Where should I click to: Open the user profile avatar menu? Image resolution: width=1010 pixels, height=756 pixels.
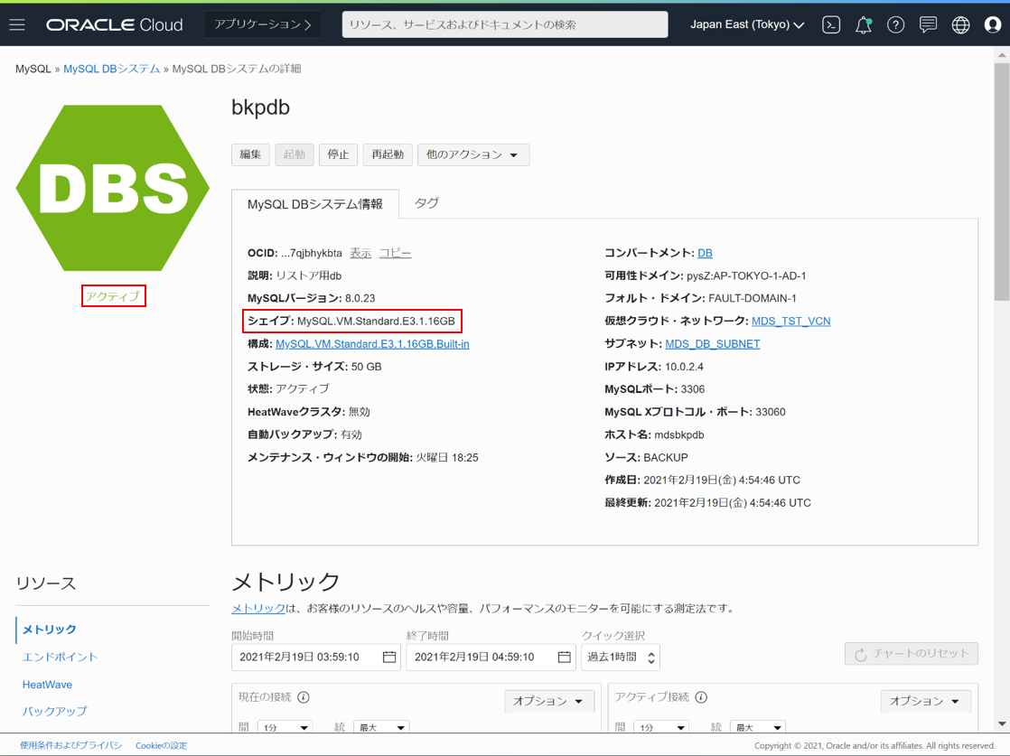tap(993, 25)
